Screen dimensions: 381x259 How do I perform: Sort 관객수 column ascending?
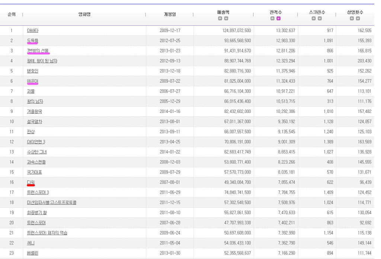[x=272, y=19]
